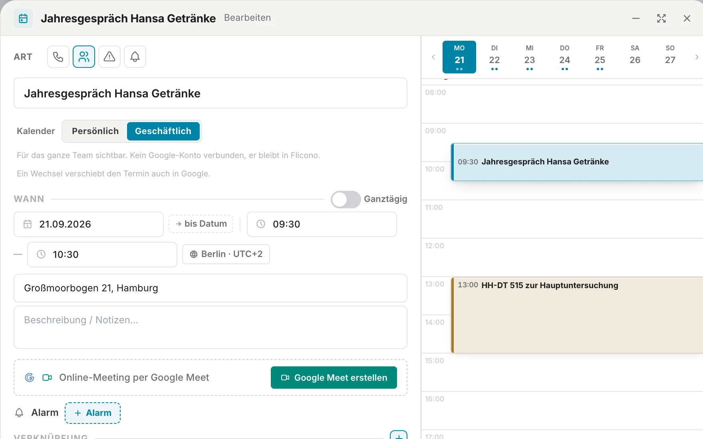Select Saturday 26 in the week strip

tap(635, 57)
